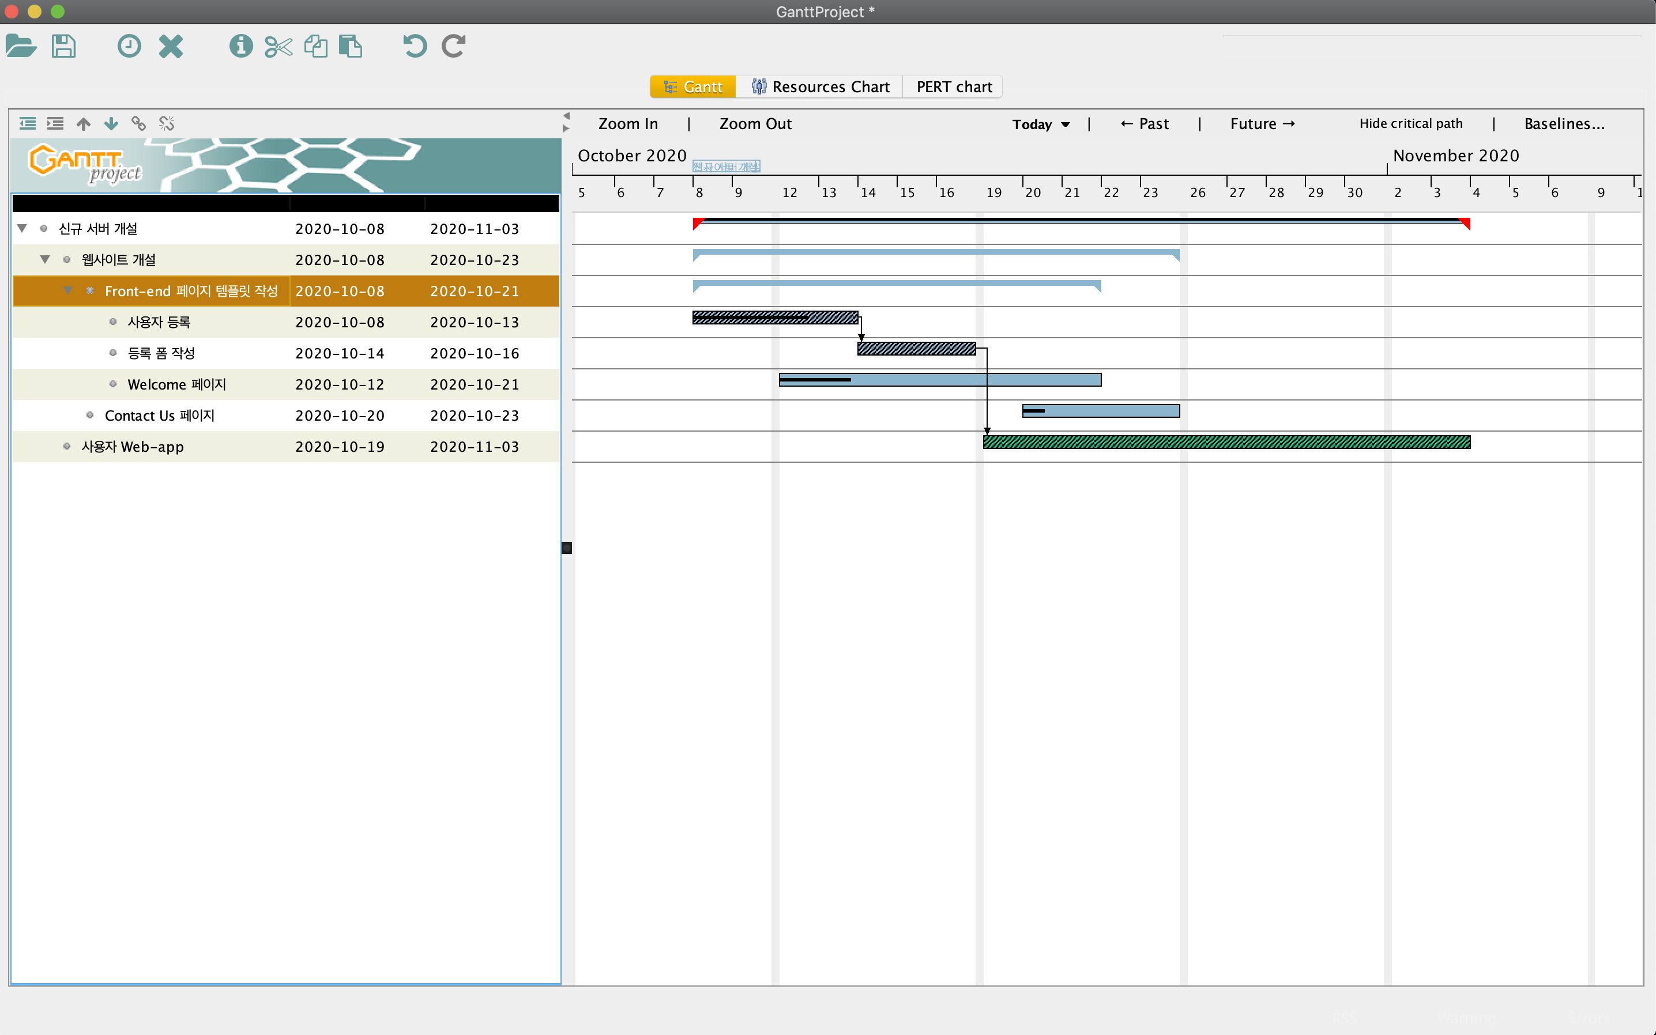Toggle Hide critical path
1656x1035 pixels.
(x=1410, y=123)
